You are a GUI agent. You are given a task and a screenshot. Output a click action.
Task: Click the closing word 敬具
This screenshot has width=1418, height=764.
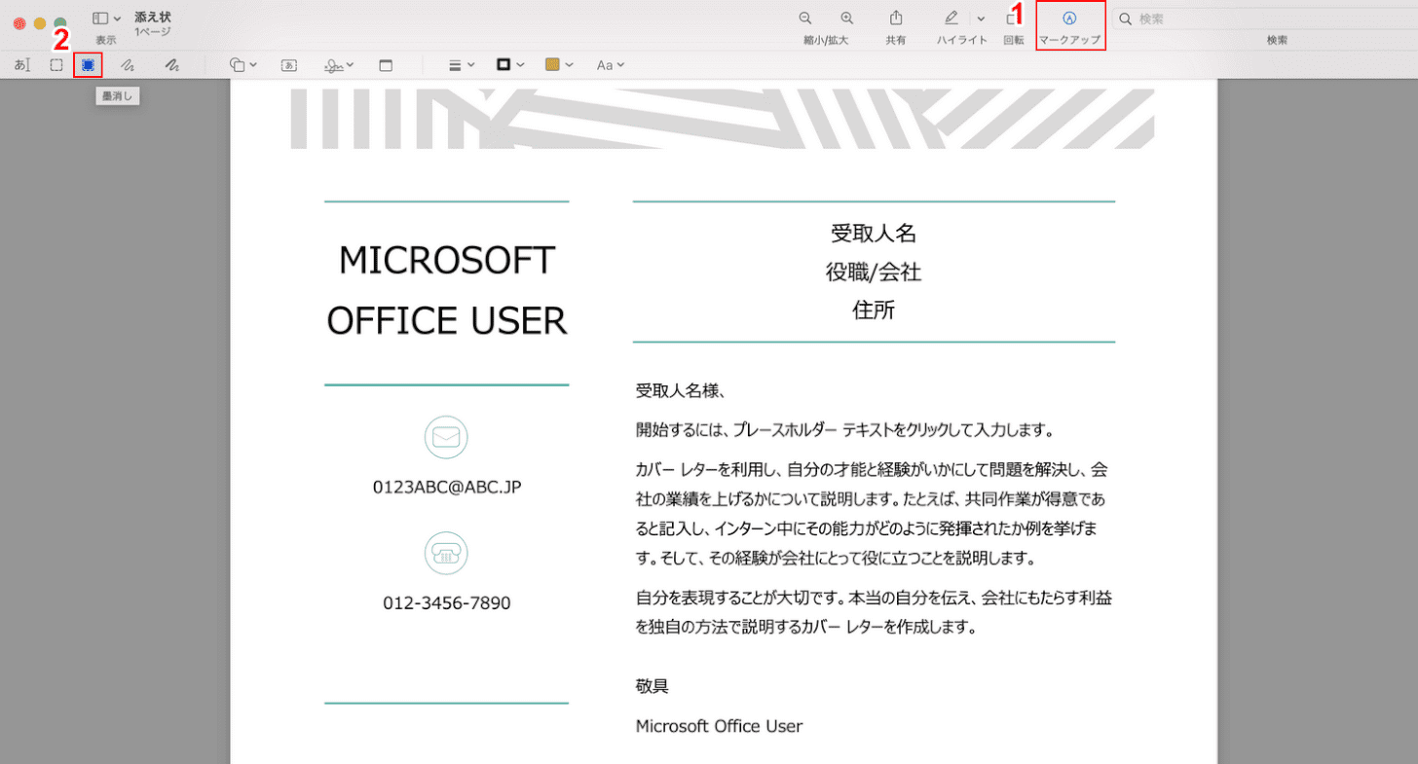click(x=653, y=686)
